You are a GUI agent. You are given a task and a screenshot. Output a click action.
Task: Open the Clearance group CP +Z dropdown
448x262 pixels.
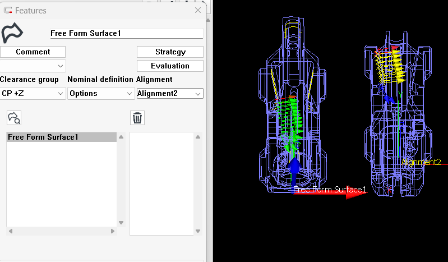[x=33, y=93]
